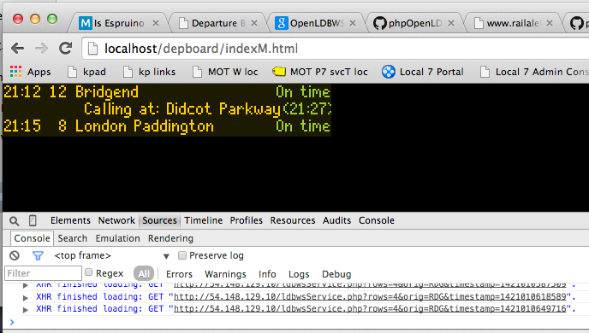Switch to the main Console panel tab
Screen dimensions: 589x333
[377, 220]
